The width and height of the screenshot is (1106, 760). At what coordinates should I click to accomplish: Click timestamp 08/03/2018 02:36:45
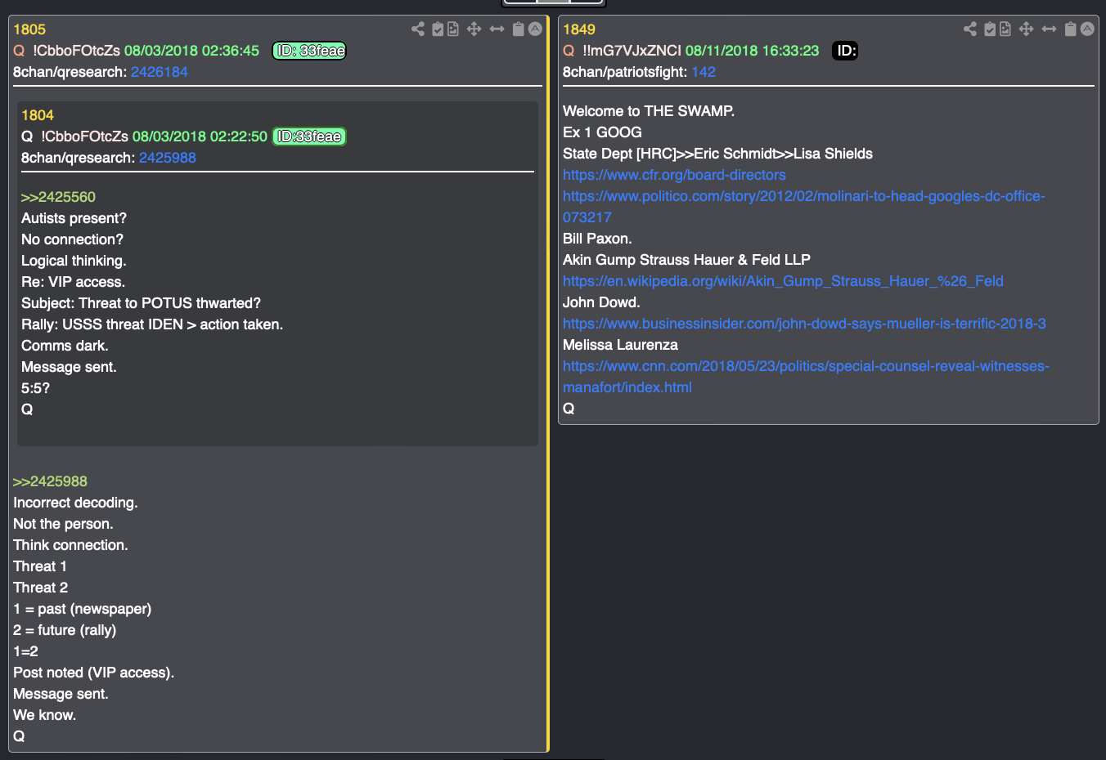click(x=191, y=51)
